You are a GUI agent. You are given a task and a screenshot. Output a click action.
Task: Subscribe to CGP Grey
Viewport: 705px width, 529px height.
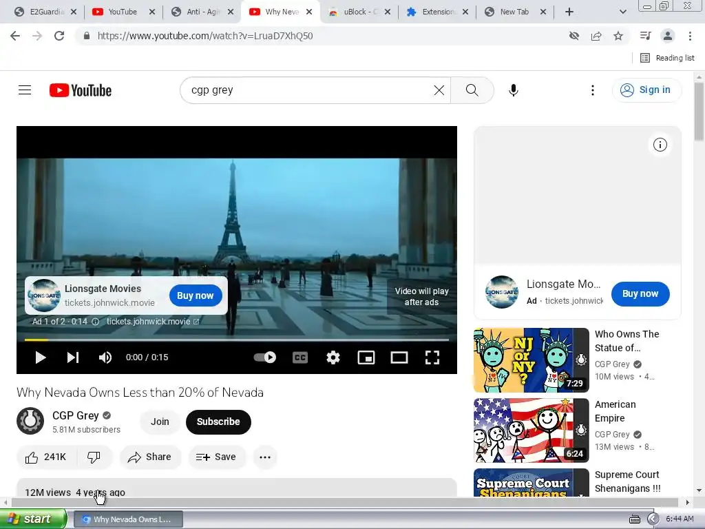[218, 422]
